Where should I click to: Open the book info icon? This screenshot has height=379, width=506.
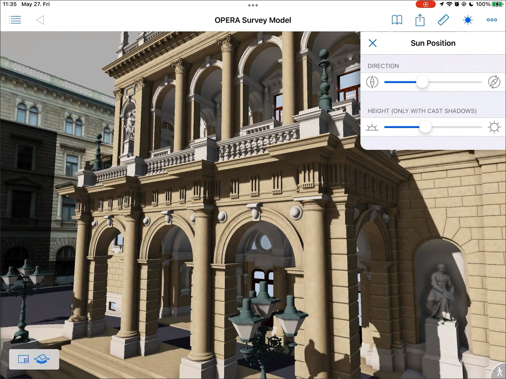tap(397, 20)
